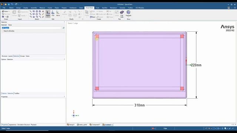
Task: Click the bottom-left red corner relief square
Action: (x=97, y=89)
